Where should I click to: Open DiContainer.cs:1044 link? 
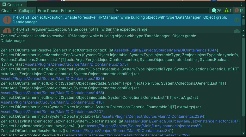pyautogui.click(x=165, y=50)
